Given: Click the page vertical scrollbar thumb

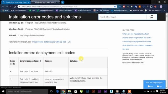Looking at the screenshot, I should coord(166,16).
